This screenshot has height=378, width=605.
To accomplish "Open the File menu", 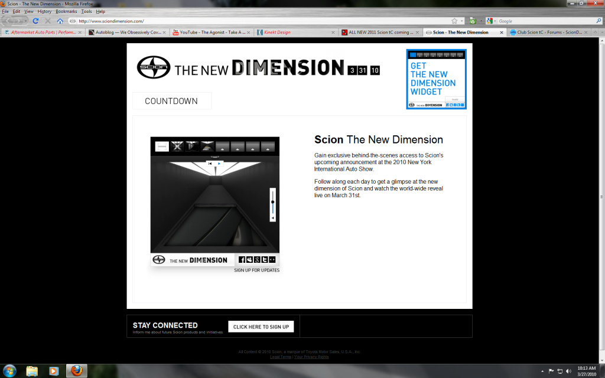I will [x=5, y=12].
